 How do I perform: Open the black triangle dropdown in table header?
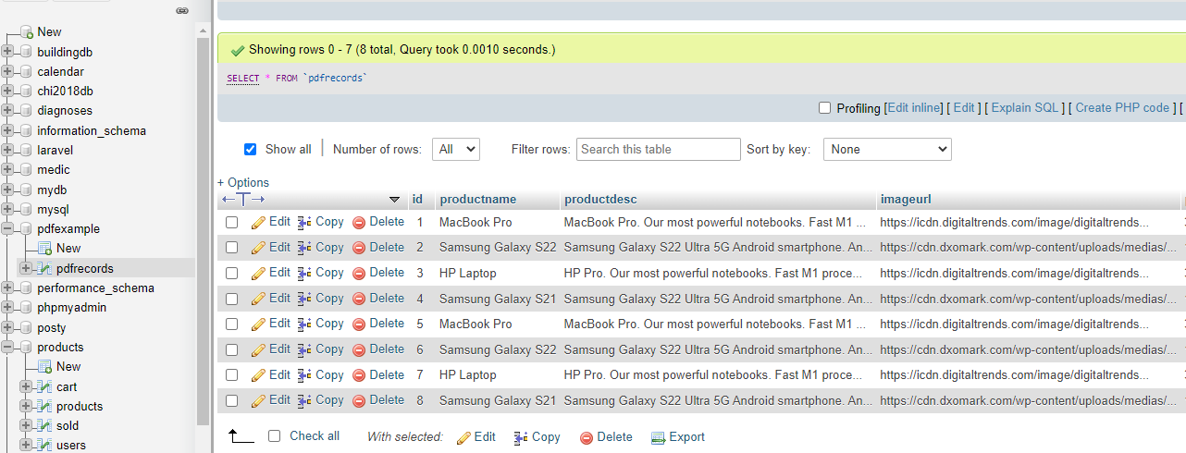coord(395,200)
